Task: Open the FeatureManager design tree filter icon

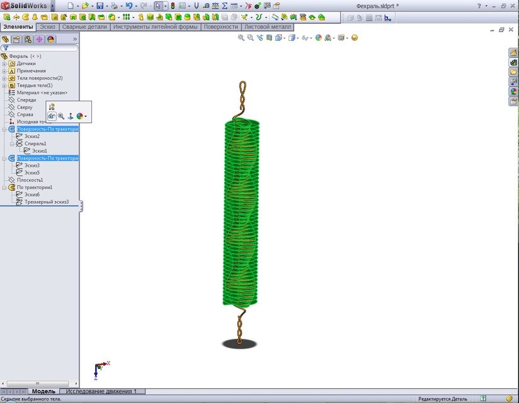Action: point(6,47)
